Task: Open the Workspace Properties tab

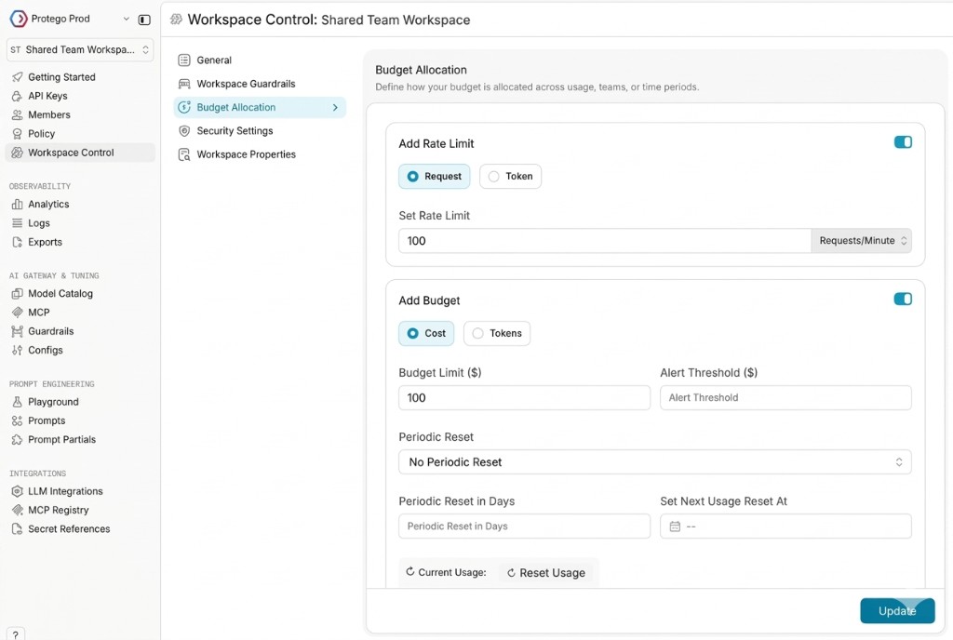Action: pyautogui.click(x=260, y=154)
